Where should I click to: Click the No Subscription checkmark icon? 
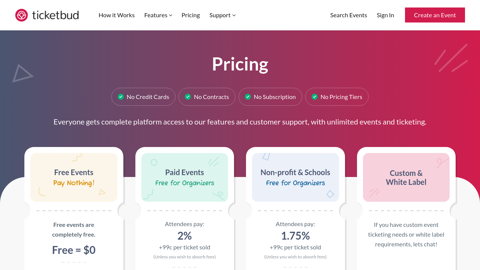pyautogui.click(x=248, y=97)
